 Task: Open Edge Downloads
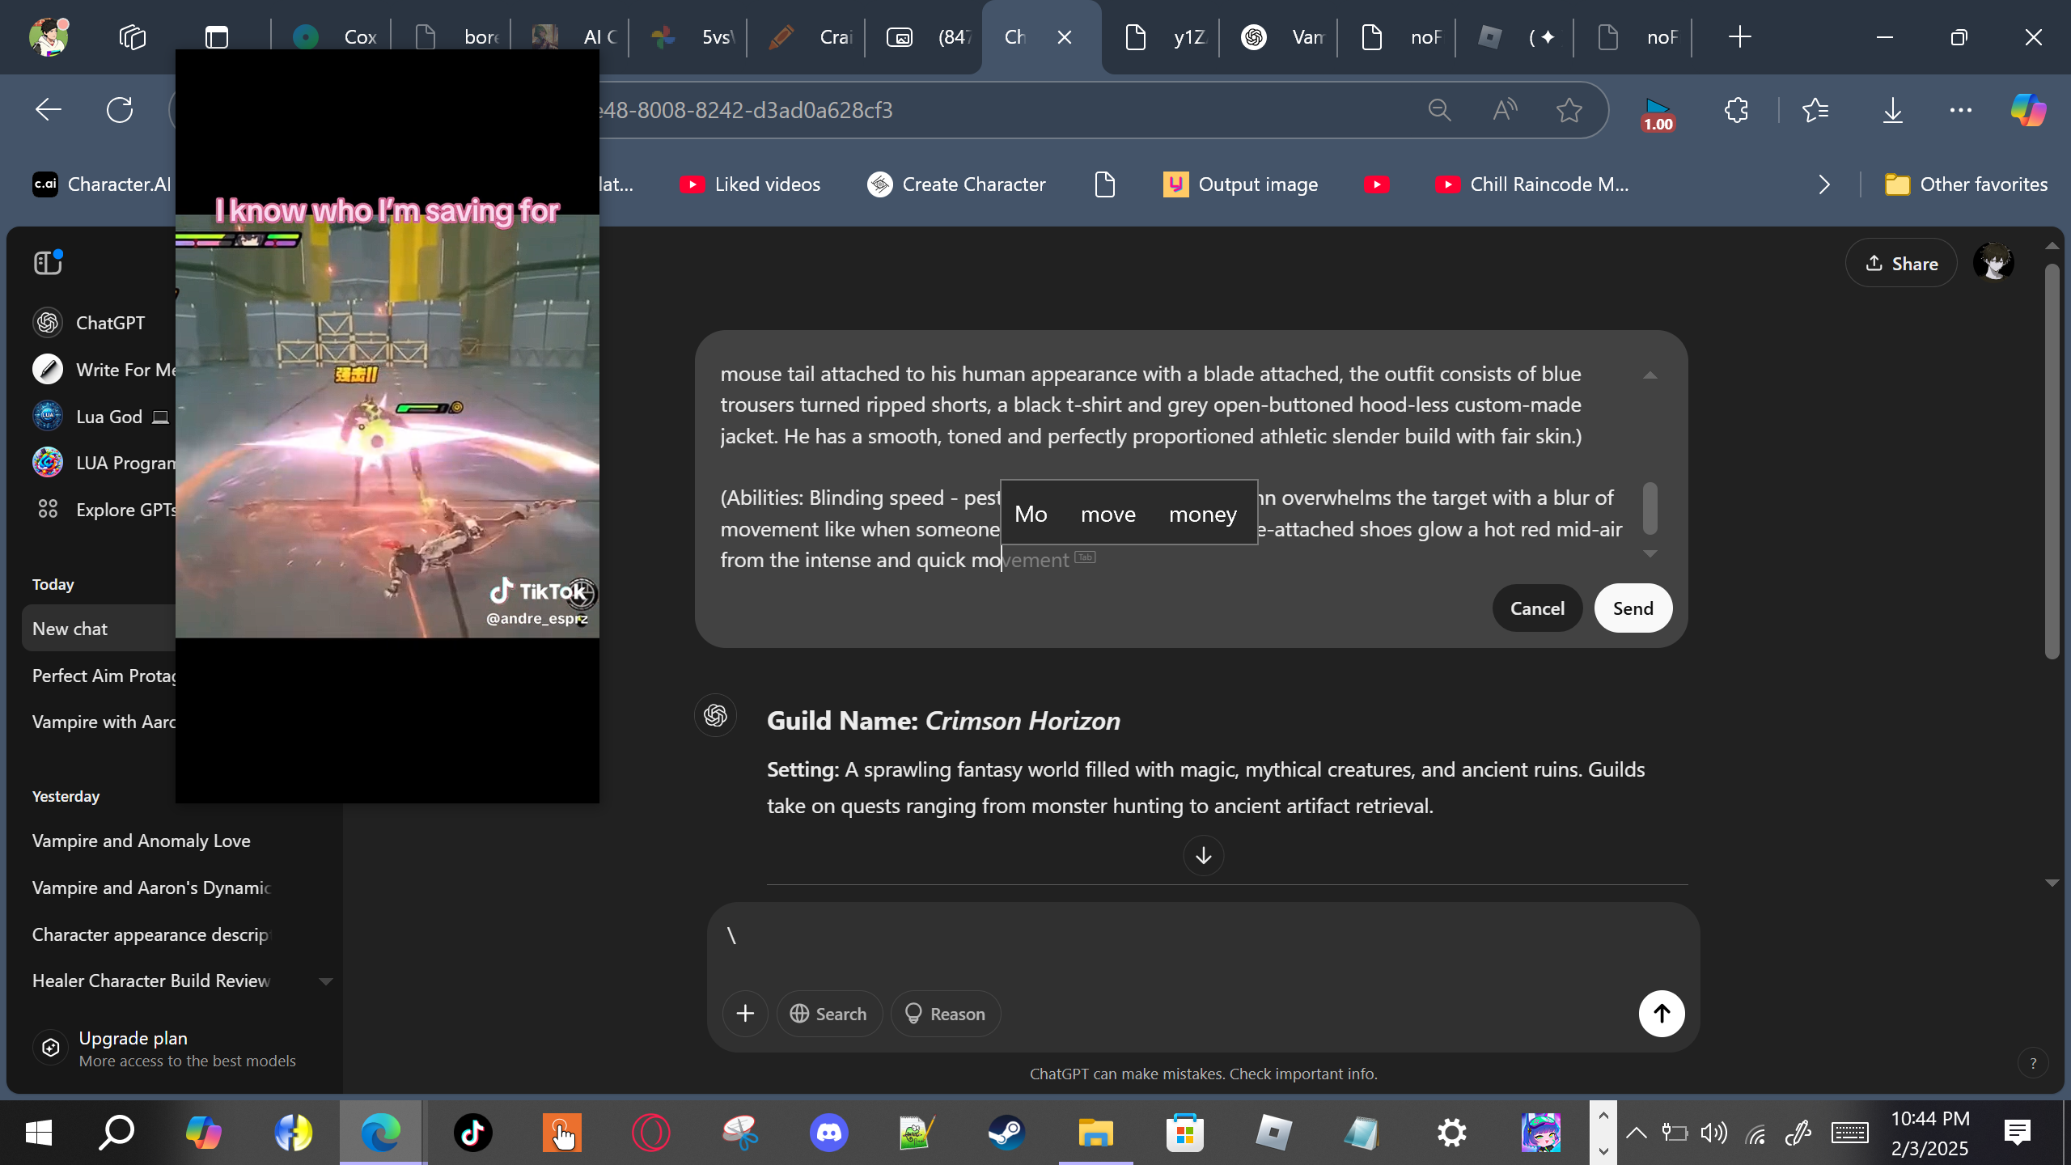[x=1893, y=110]
